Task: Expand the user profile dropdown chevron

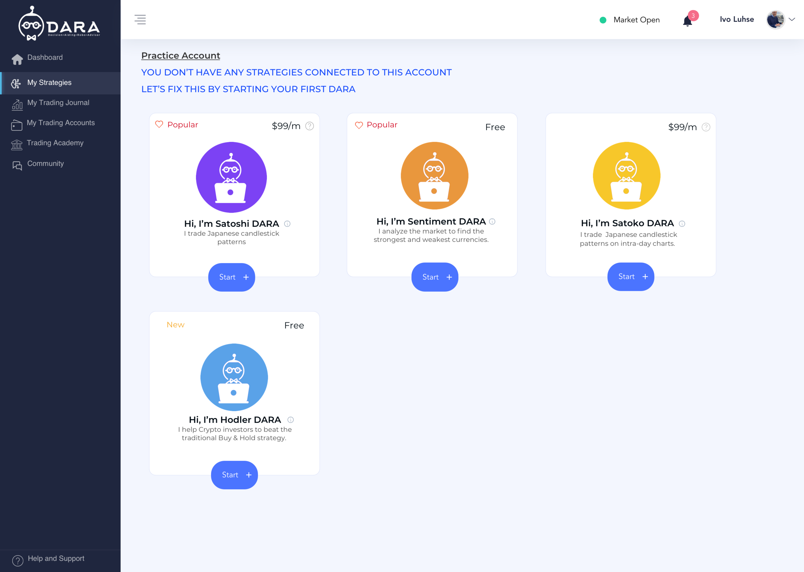Action: pyautogui.click(x=792, y=19)
